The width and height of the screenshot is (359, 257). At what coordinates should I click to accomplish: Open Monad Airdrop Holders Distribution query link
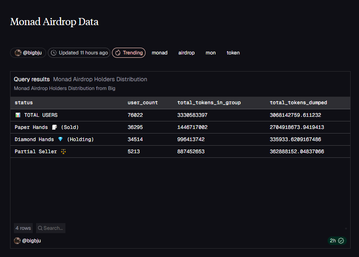point(100,79)
